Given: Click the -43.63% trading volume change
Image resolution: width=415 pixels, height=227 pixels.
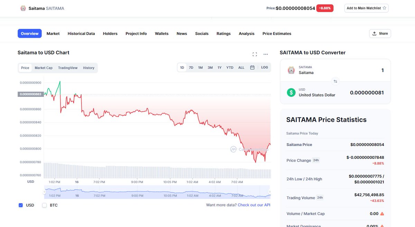Looking at the screenshot, I should click(377, 201).
